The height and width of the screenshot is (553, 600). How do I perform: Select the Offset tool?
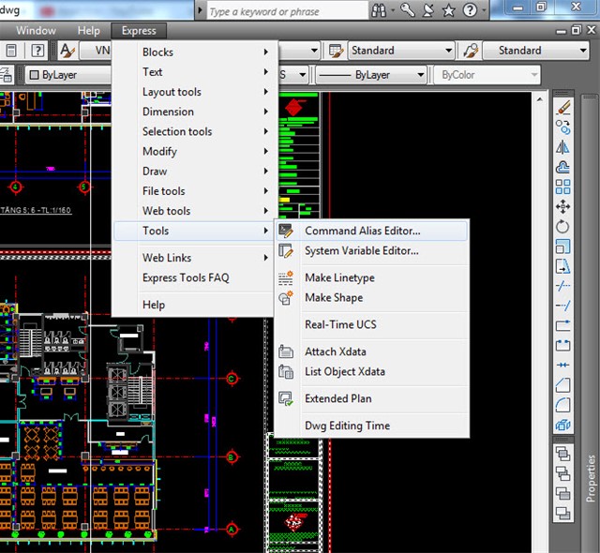click(x=562, y=167)
